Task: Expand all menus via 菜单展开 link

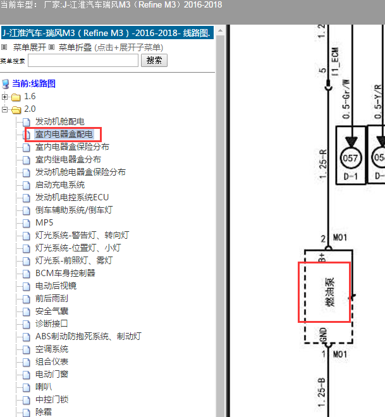Action: click(x=30, y=47)
